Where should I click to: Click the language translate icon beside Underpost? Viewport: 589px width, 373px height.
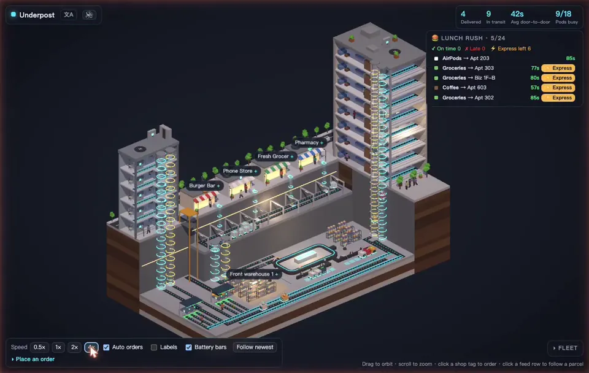[x=68, y=15]
